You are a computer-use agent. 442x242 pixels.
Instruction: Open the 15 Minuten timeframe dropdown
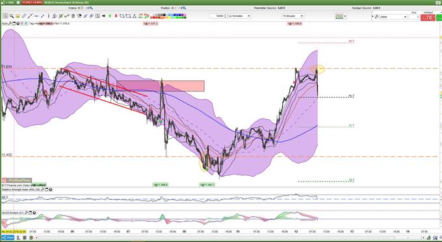(x=293, y=16)
